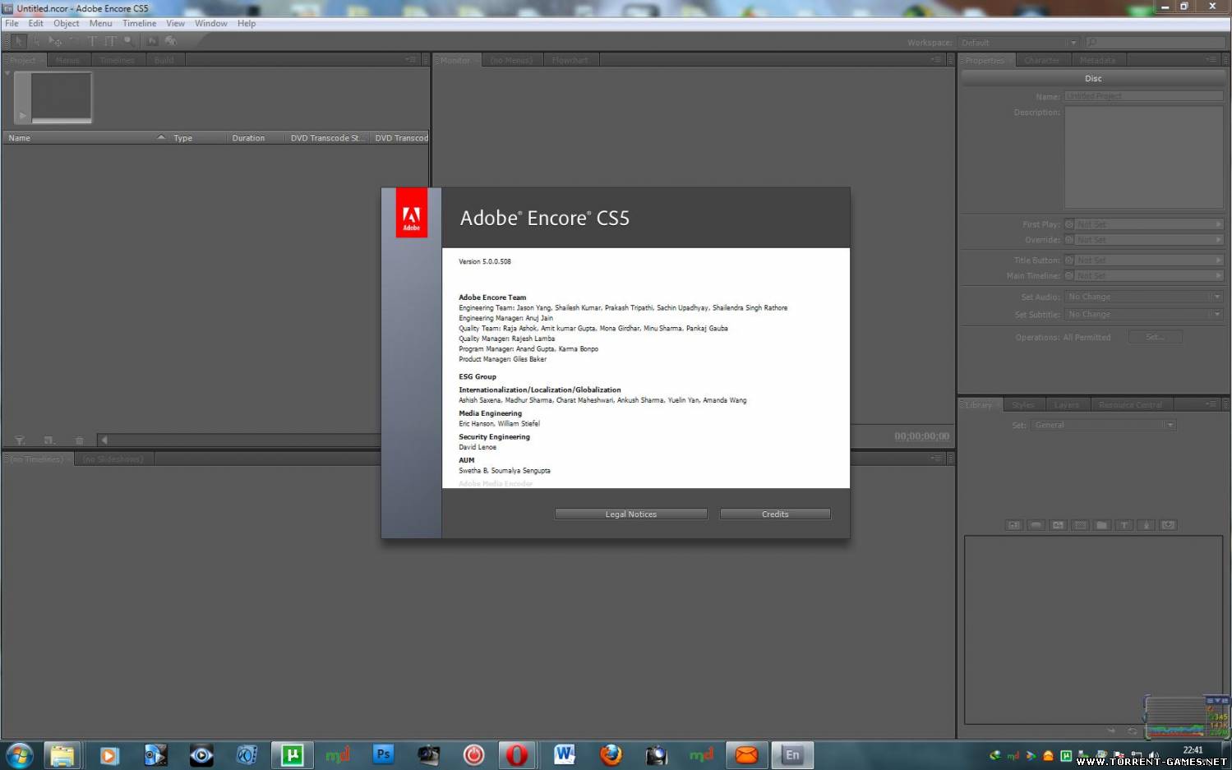Switch to the Character tab

[1042, 60]
